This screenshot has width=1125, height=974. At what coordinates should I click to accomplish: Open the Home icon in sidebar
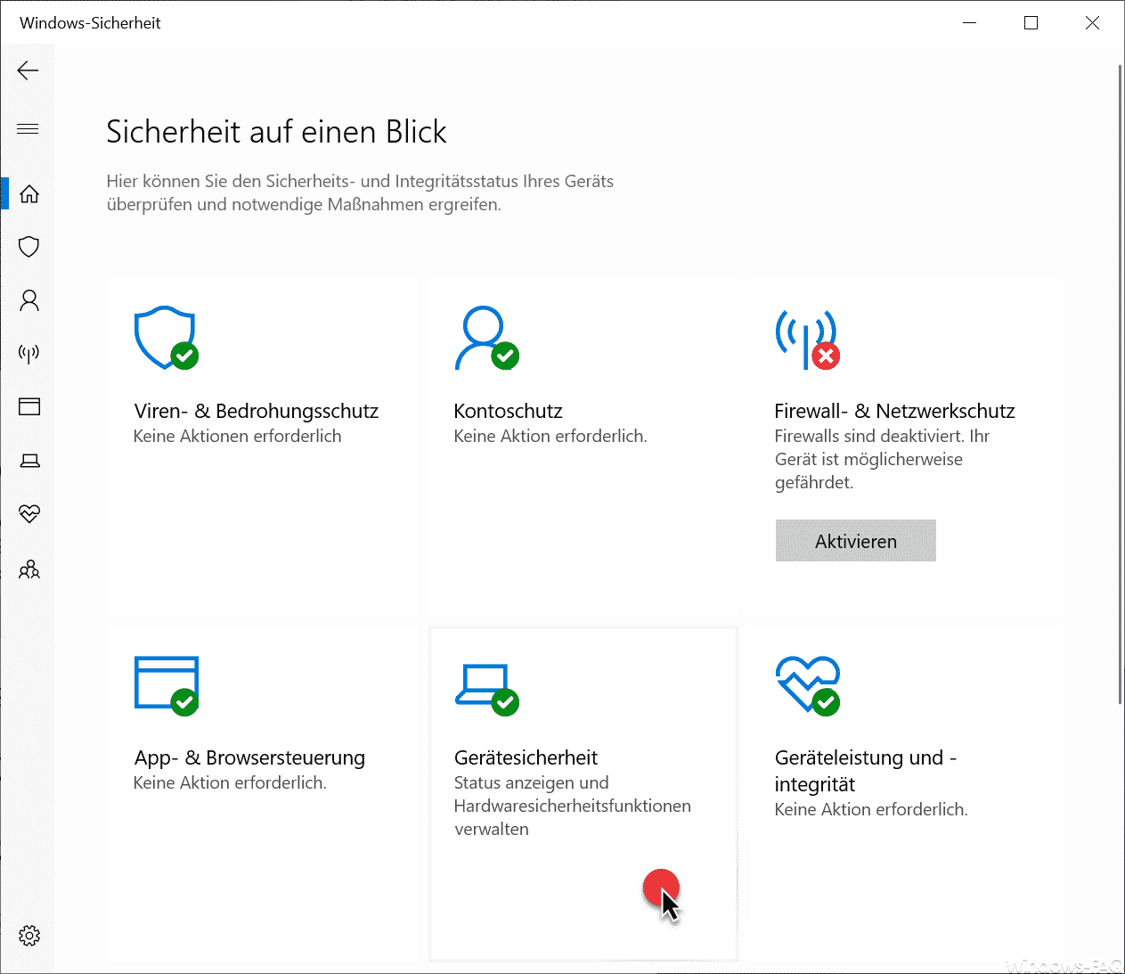[x=29, y=193]
